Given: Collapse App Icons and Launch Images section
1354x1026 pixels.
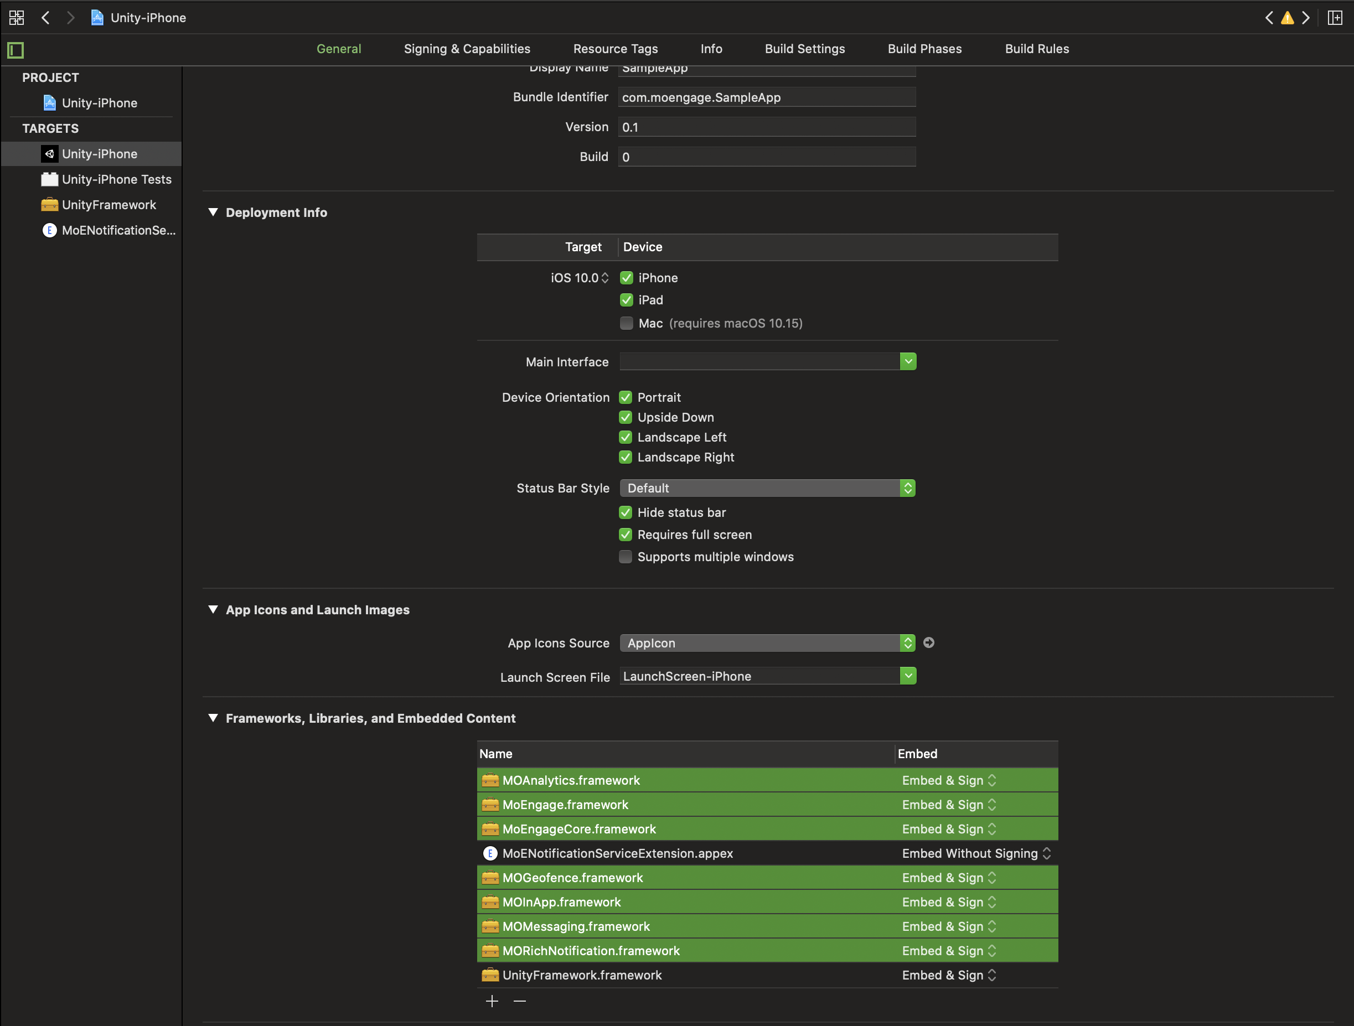Looking at the screenshot, I should 213,609.
